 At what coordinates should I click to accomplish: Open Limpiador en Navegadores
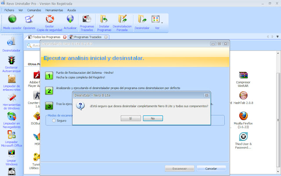tap(12, 120)
